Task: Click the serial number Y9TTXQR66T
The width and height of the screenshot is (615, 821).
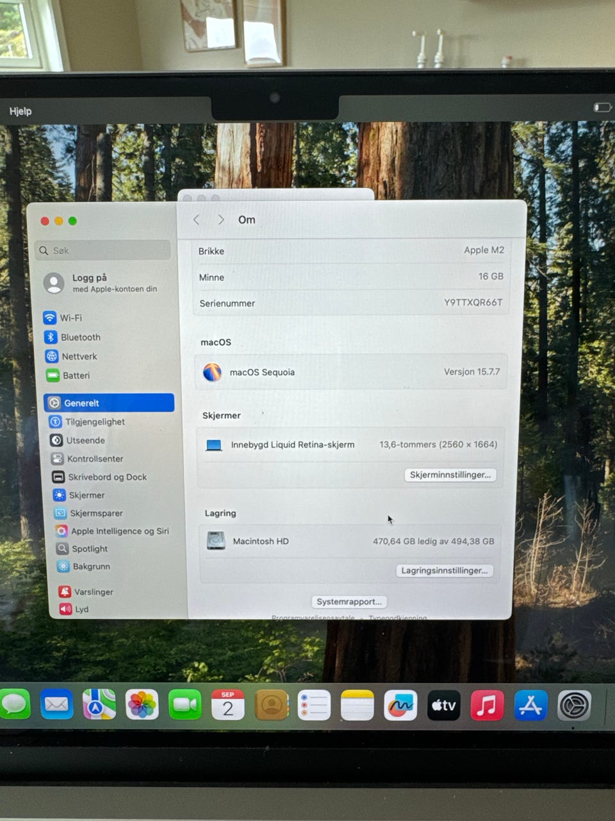Action: click(x=473, y=302)
